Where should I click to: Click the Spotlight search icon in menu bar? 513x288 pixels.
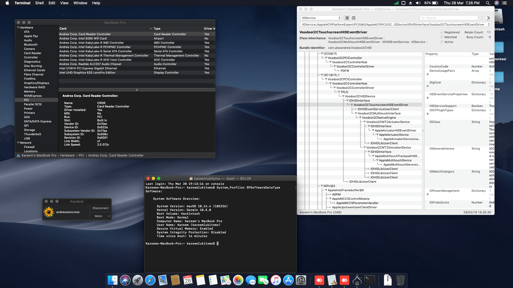(488, 3)
